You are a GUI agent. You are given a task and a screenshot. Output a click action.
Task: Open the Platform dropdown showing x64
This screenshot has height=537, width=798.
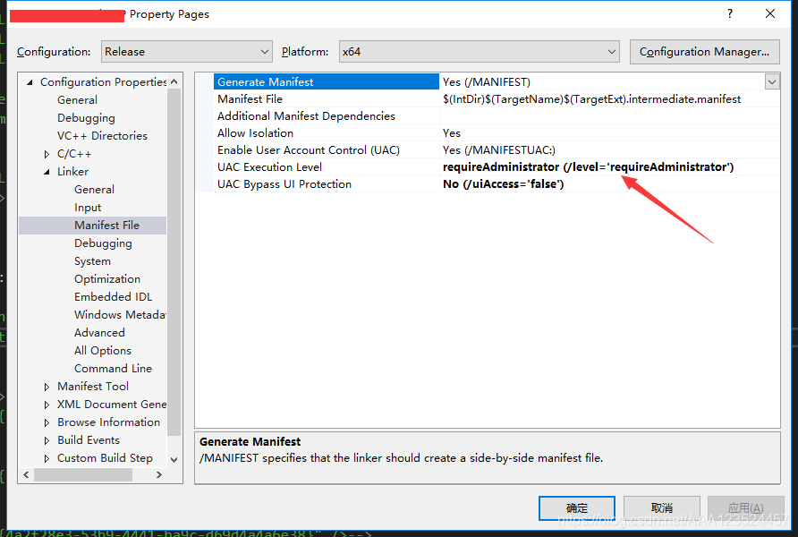(x=479, y=51)
